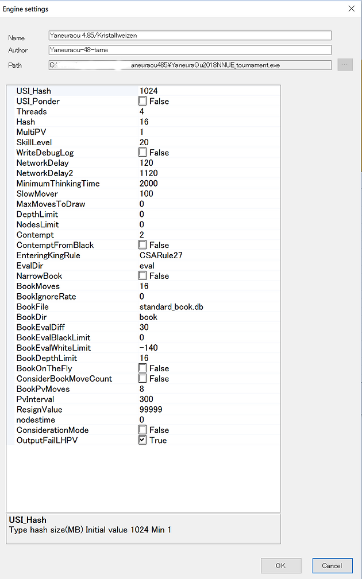Screen dimensions: 362x579
Task: Click the OutputFailLHPV property label
Action: coord(47,440)
